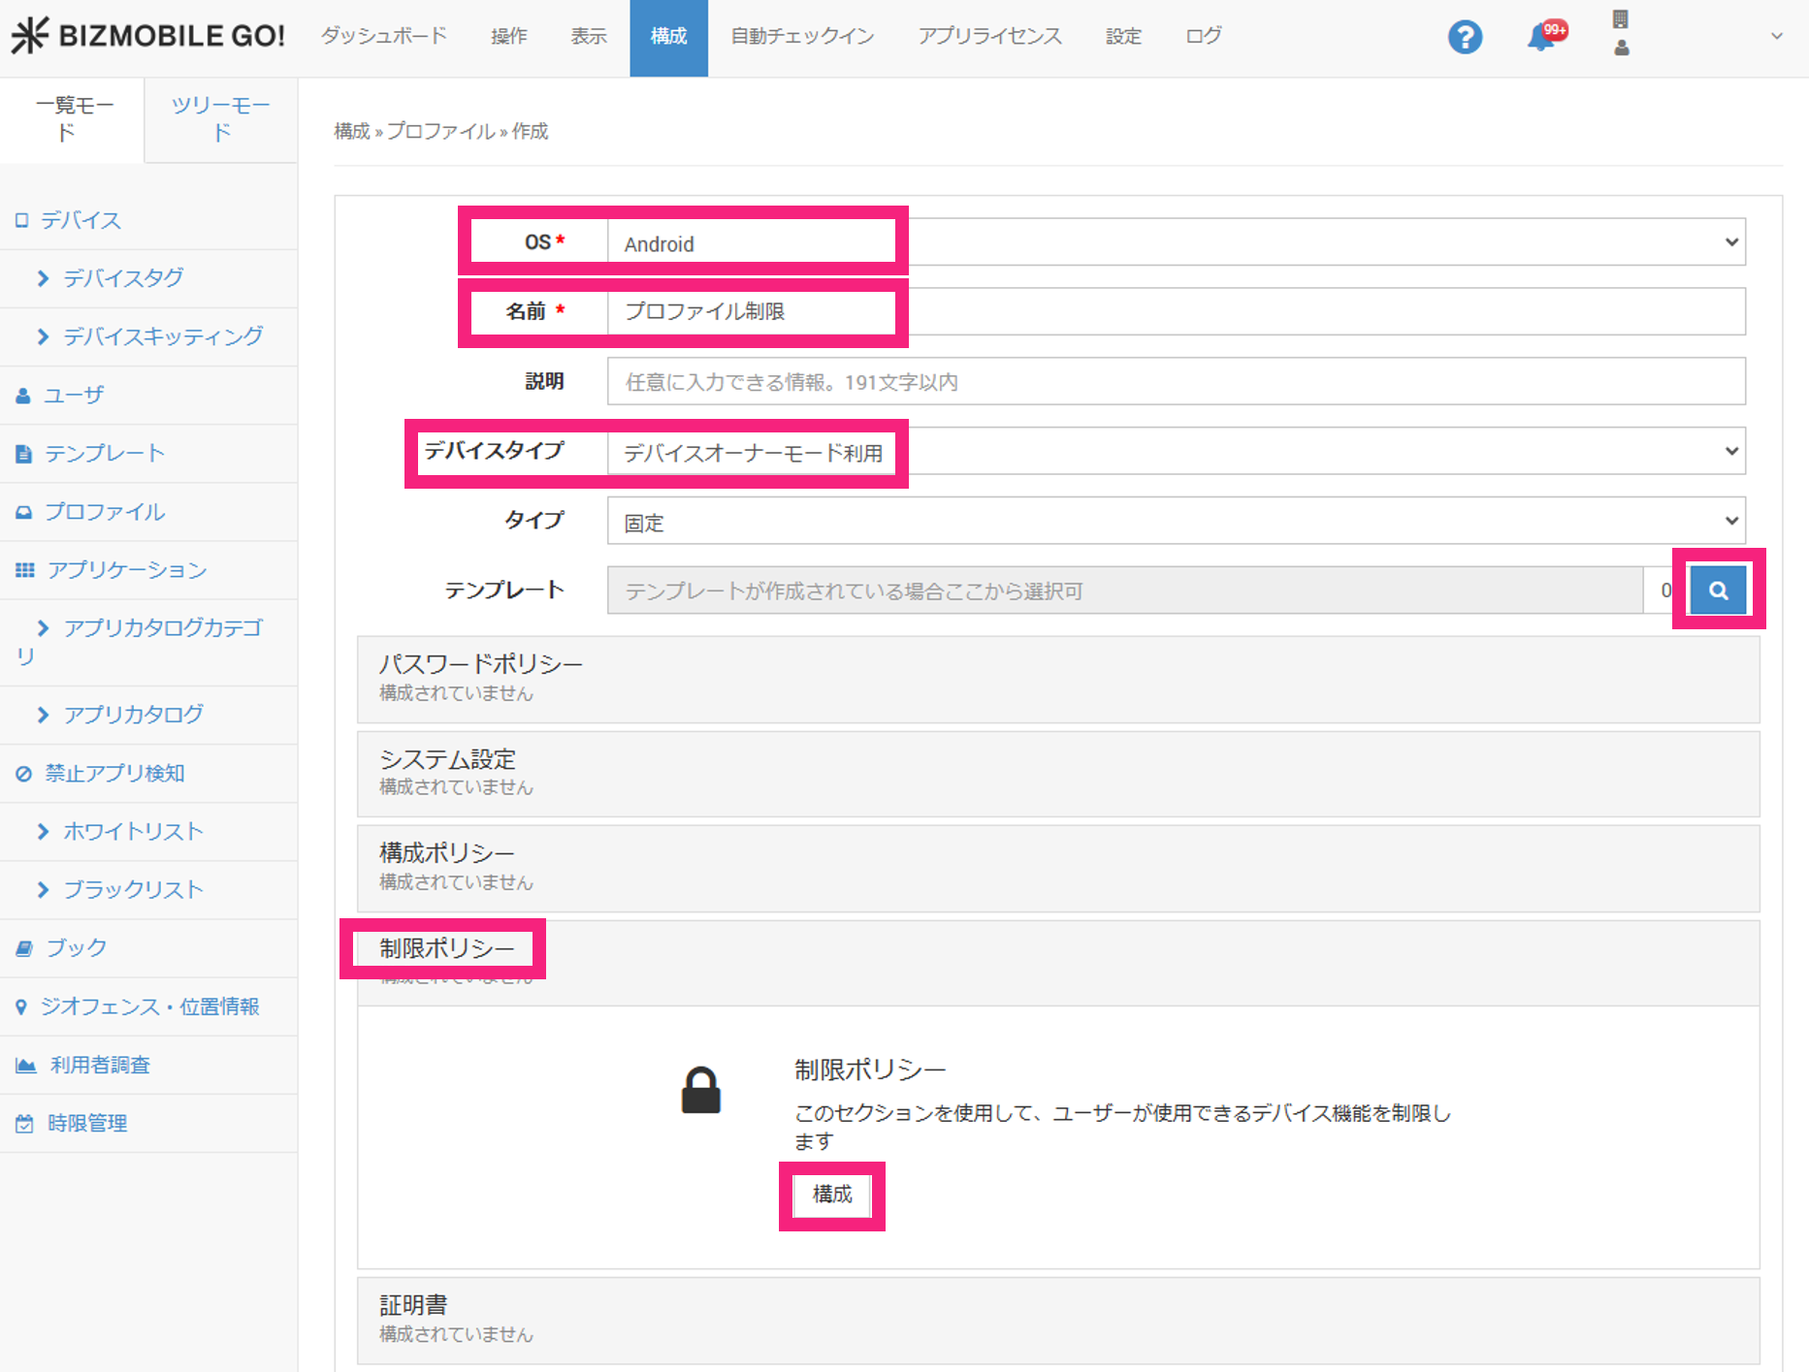Open ジオフェンス・位置情報 in sidebar
1809x1372 pixels.
tap(149, 1006)
